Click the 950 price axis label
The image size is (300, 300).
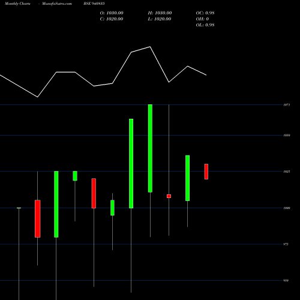click(x=286, y=281)
